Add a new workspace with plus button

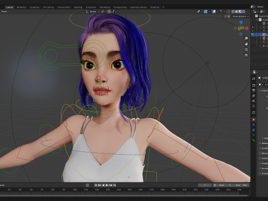163,7
